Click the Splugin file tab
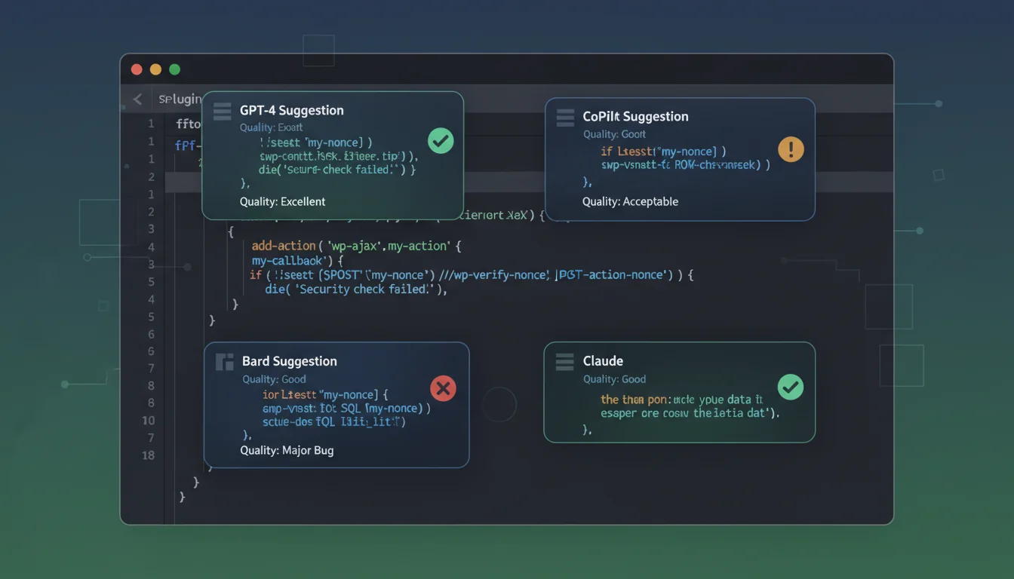Viewport: 1014px width, 579px height. pos(180,99)
